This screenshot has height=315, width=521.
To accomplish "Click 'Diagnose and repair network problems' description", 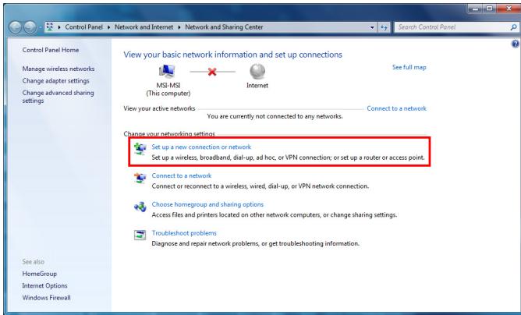I will click(x=256, y=243).
